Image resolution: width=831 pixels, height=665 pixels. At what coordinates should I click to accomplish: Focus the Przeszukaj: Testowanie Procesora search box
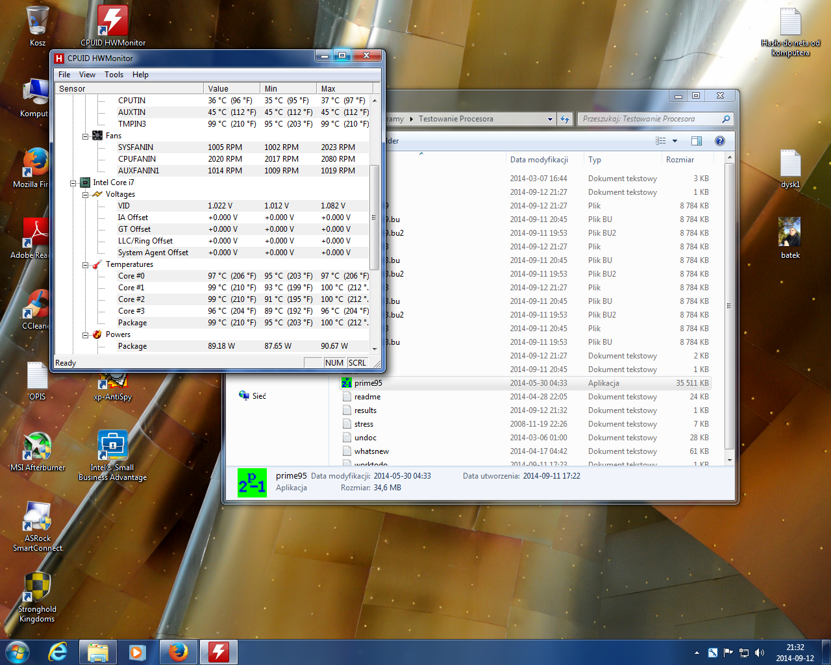click(650, 119)
